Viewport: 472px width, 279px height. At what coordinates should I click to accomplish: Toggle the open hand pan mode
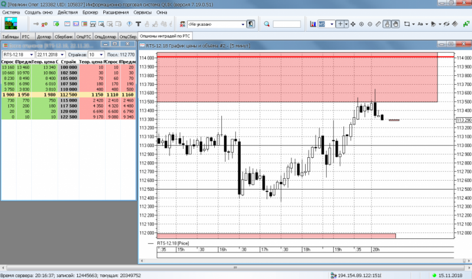(395, 24)
